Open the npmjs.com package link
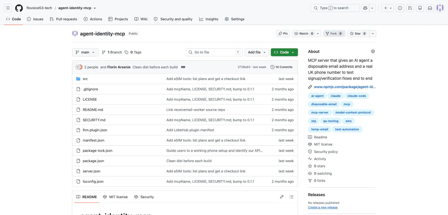Screen dimensions: 448x215 [x=345, y=87]
